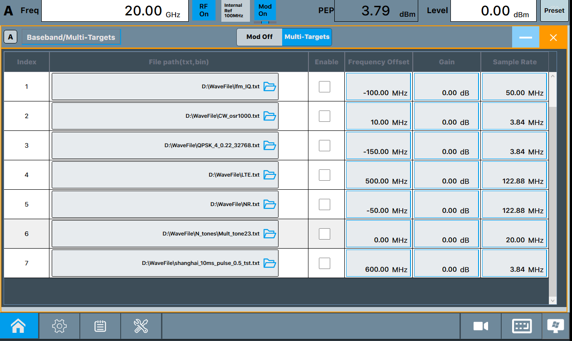Toggle the RF On button
This screenshot has width=572, height=341.
(x=204, y=10)
